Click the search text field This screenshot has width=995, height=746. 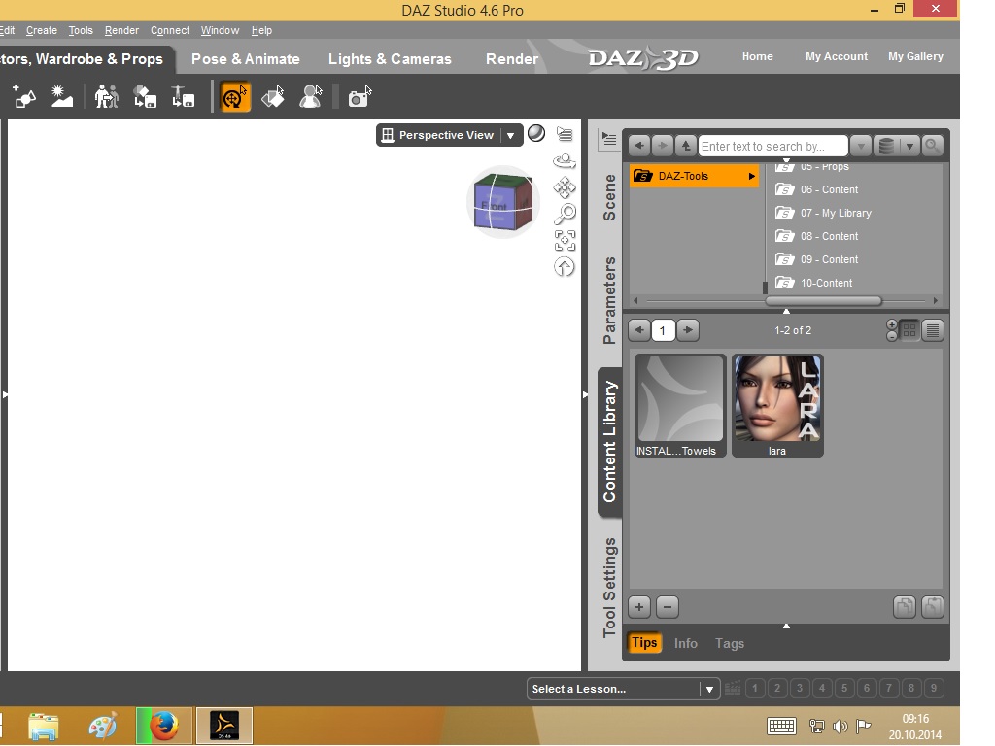pyautogui.click(x=772, y=146)
